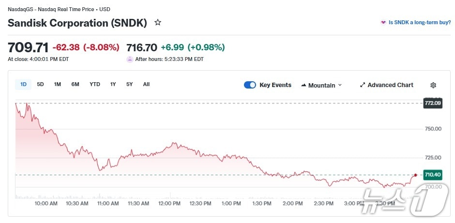
Task: Choose the 5Y time range
Action: [x=129, y=84]
